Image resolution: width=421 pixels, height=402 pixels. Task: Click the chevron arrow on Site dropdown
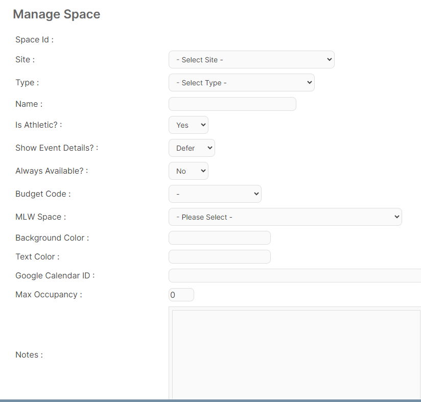(x=330, y=59)
